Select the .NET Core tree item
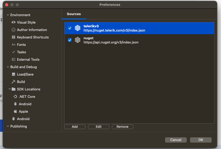 coord(27,97)
